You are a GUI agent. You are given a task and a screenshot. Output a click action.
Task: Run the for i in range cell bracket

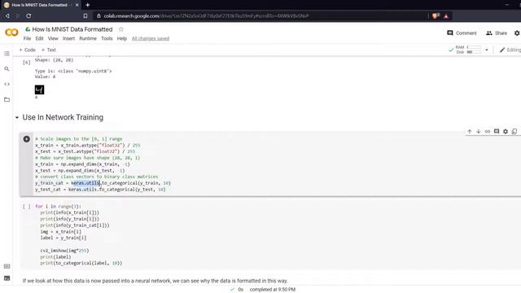[x=27, y=207]
